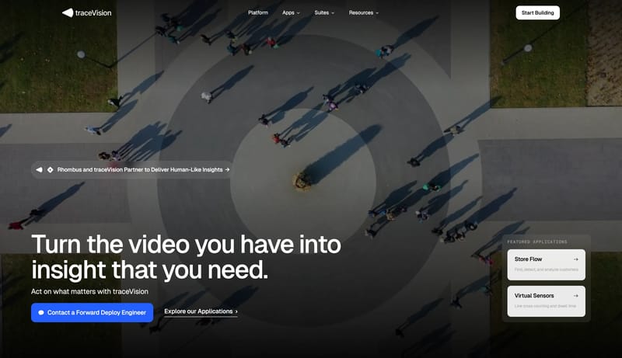Click the arrow icon on Virtual Sensors card
This screenshot has width=622, height=358.
pyautogui.click(x=575, y=296)
